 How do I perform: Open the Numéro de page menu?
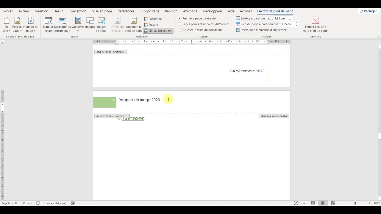coord(31,25)
